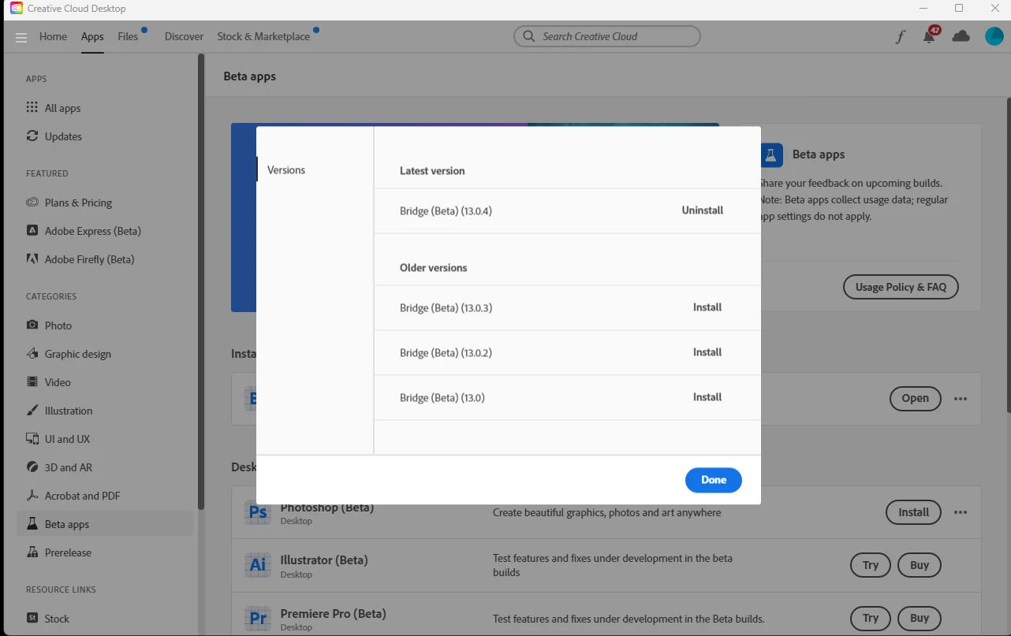Open the account profile avatar

click(x=994, y=36)
